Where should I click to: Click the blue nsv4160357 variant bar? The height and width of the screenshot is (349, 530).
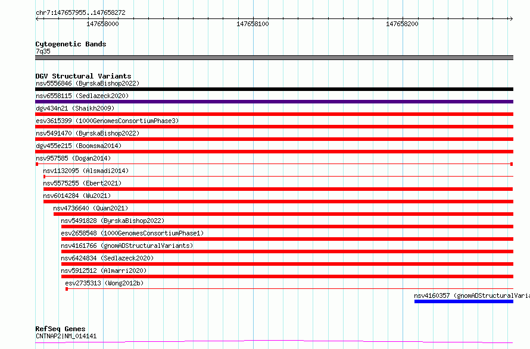click(x=464, y=301)
